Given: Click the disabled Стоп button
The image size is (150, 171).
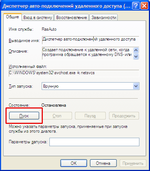Looking at the screenshot, I should point(57,116).
